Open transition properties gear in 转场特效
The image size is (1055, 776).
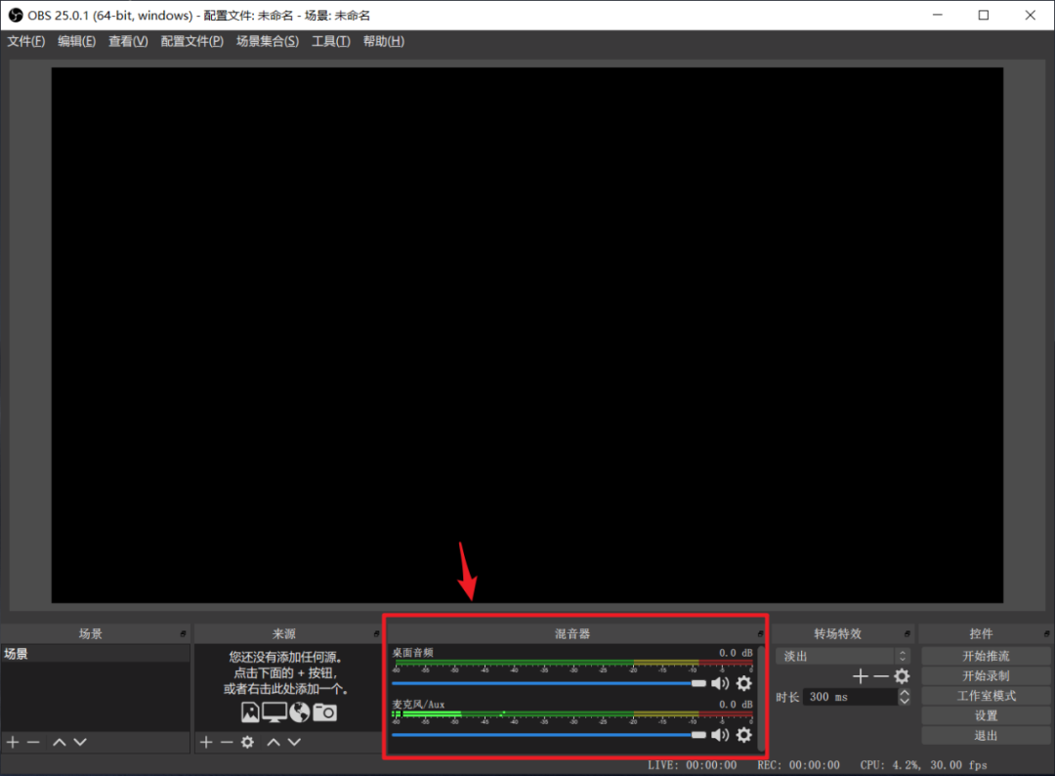click(x=902, y=675)
